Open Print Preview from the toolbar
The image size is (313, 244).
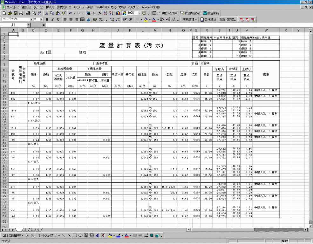34,13
